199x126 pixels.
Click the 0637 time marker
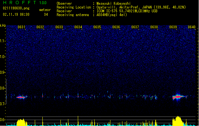(x=135, y=27)
